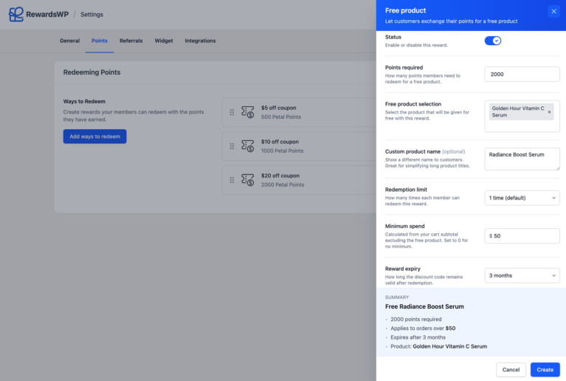Click the $20 off coupon icon
Screen dimensions: 566x381
[248, 180]
